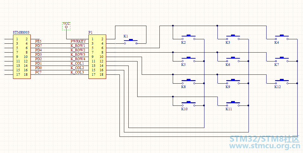Image resolution: width=303 pixels, height=153 pixels.
Task: Click the K10 designator text label
Action: pyautogui.click(x=184, y=109)
